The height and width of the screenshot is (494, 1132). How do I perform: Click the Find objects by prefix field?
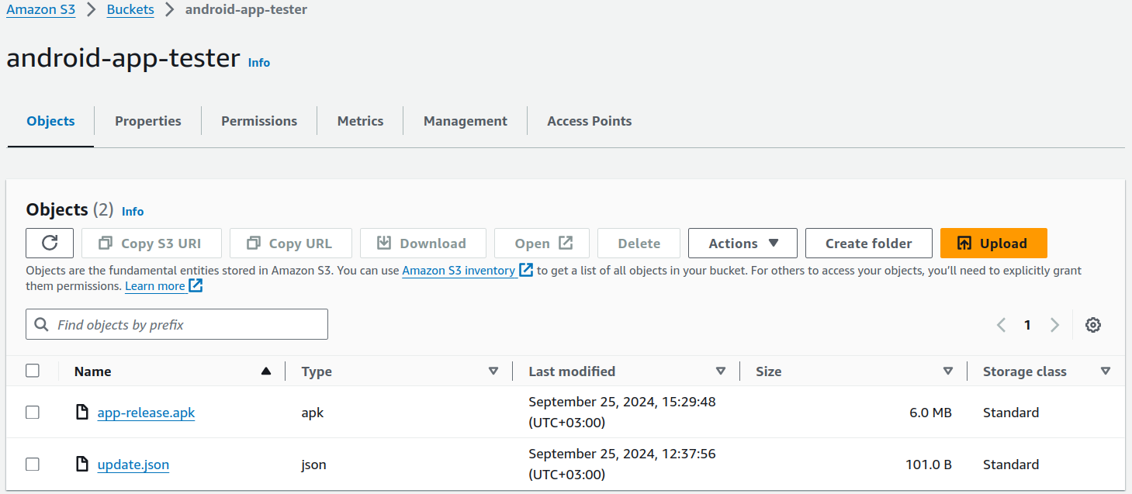176,324
